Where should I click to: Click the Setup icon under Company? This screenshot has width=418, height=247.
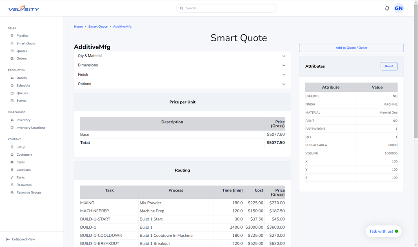pos(12,147)
